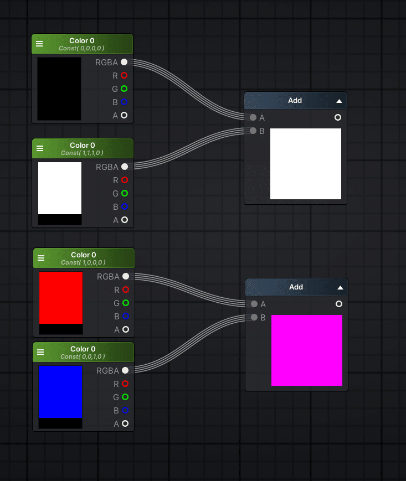Click B port of the blue color node

coord(125,410)
